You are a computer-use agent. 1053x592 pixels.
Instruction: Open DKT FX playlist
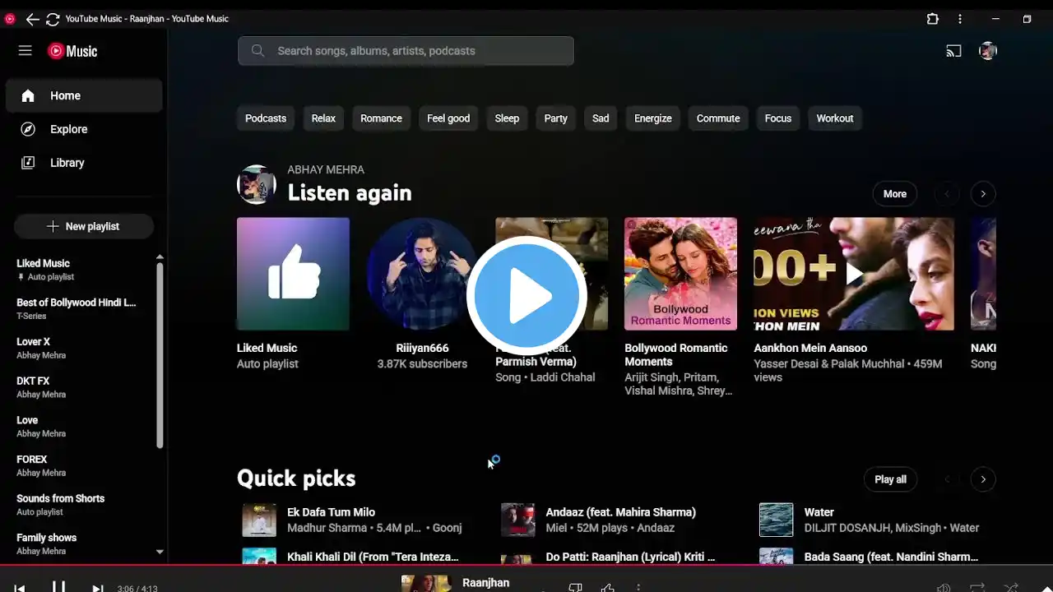tap(80, 387)
